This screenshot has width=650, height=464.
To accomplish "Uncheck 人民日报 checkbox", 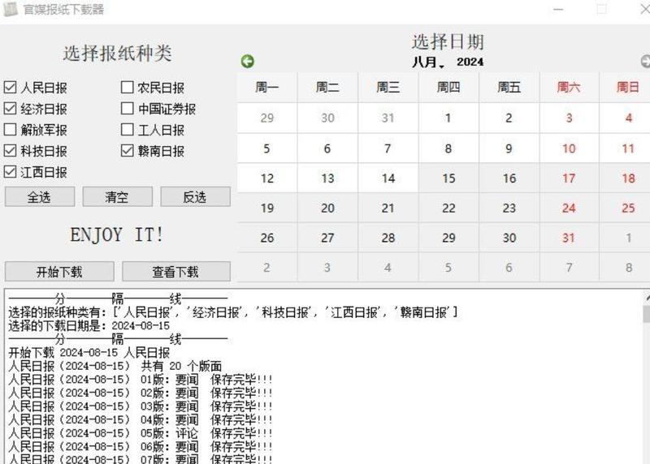I will click(x=10, y=88).
